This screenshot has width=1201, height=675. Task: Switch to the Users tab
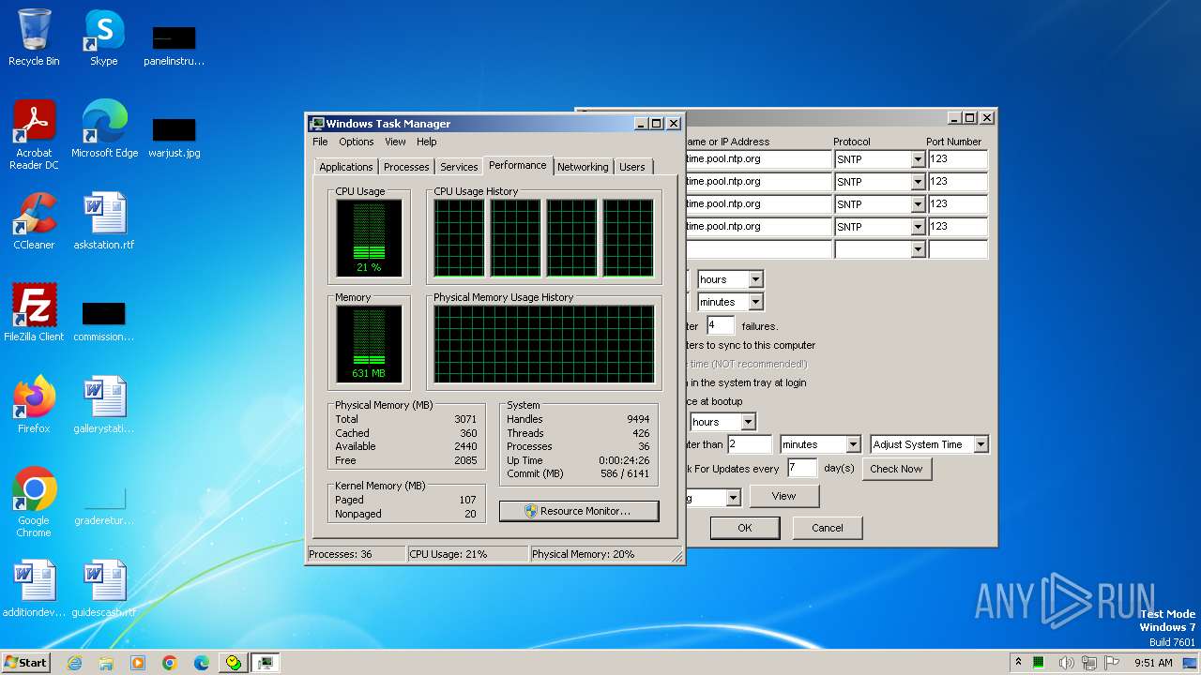click(632, 167)
